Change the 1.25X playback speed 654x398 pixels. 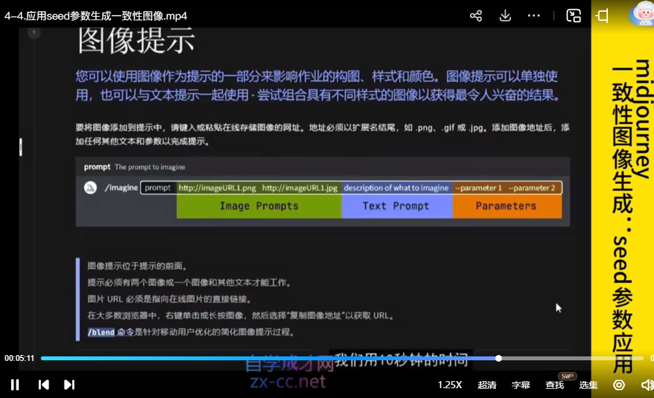click(450, 384)
